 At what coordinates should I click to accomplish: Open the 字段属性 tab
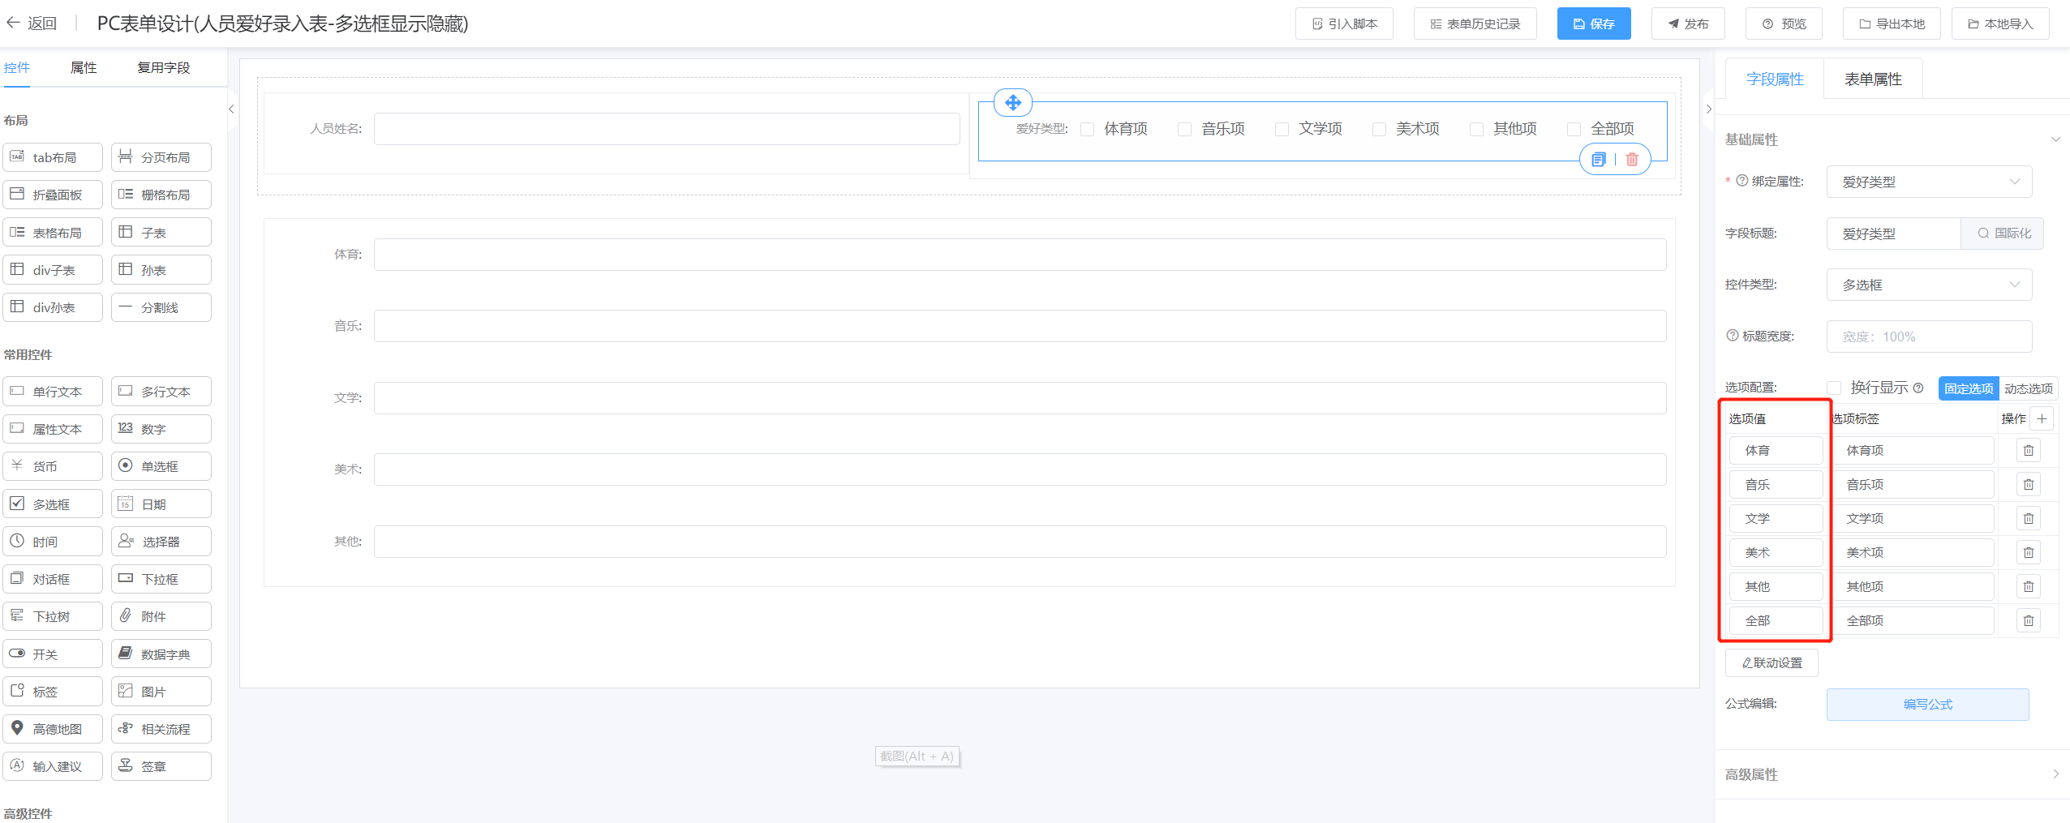(1775, 79)
